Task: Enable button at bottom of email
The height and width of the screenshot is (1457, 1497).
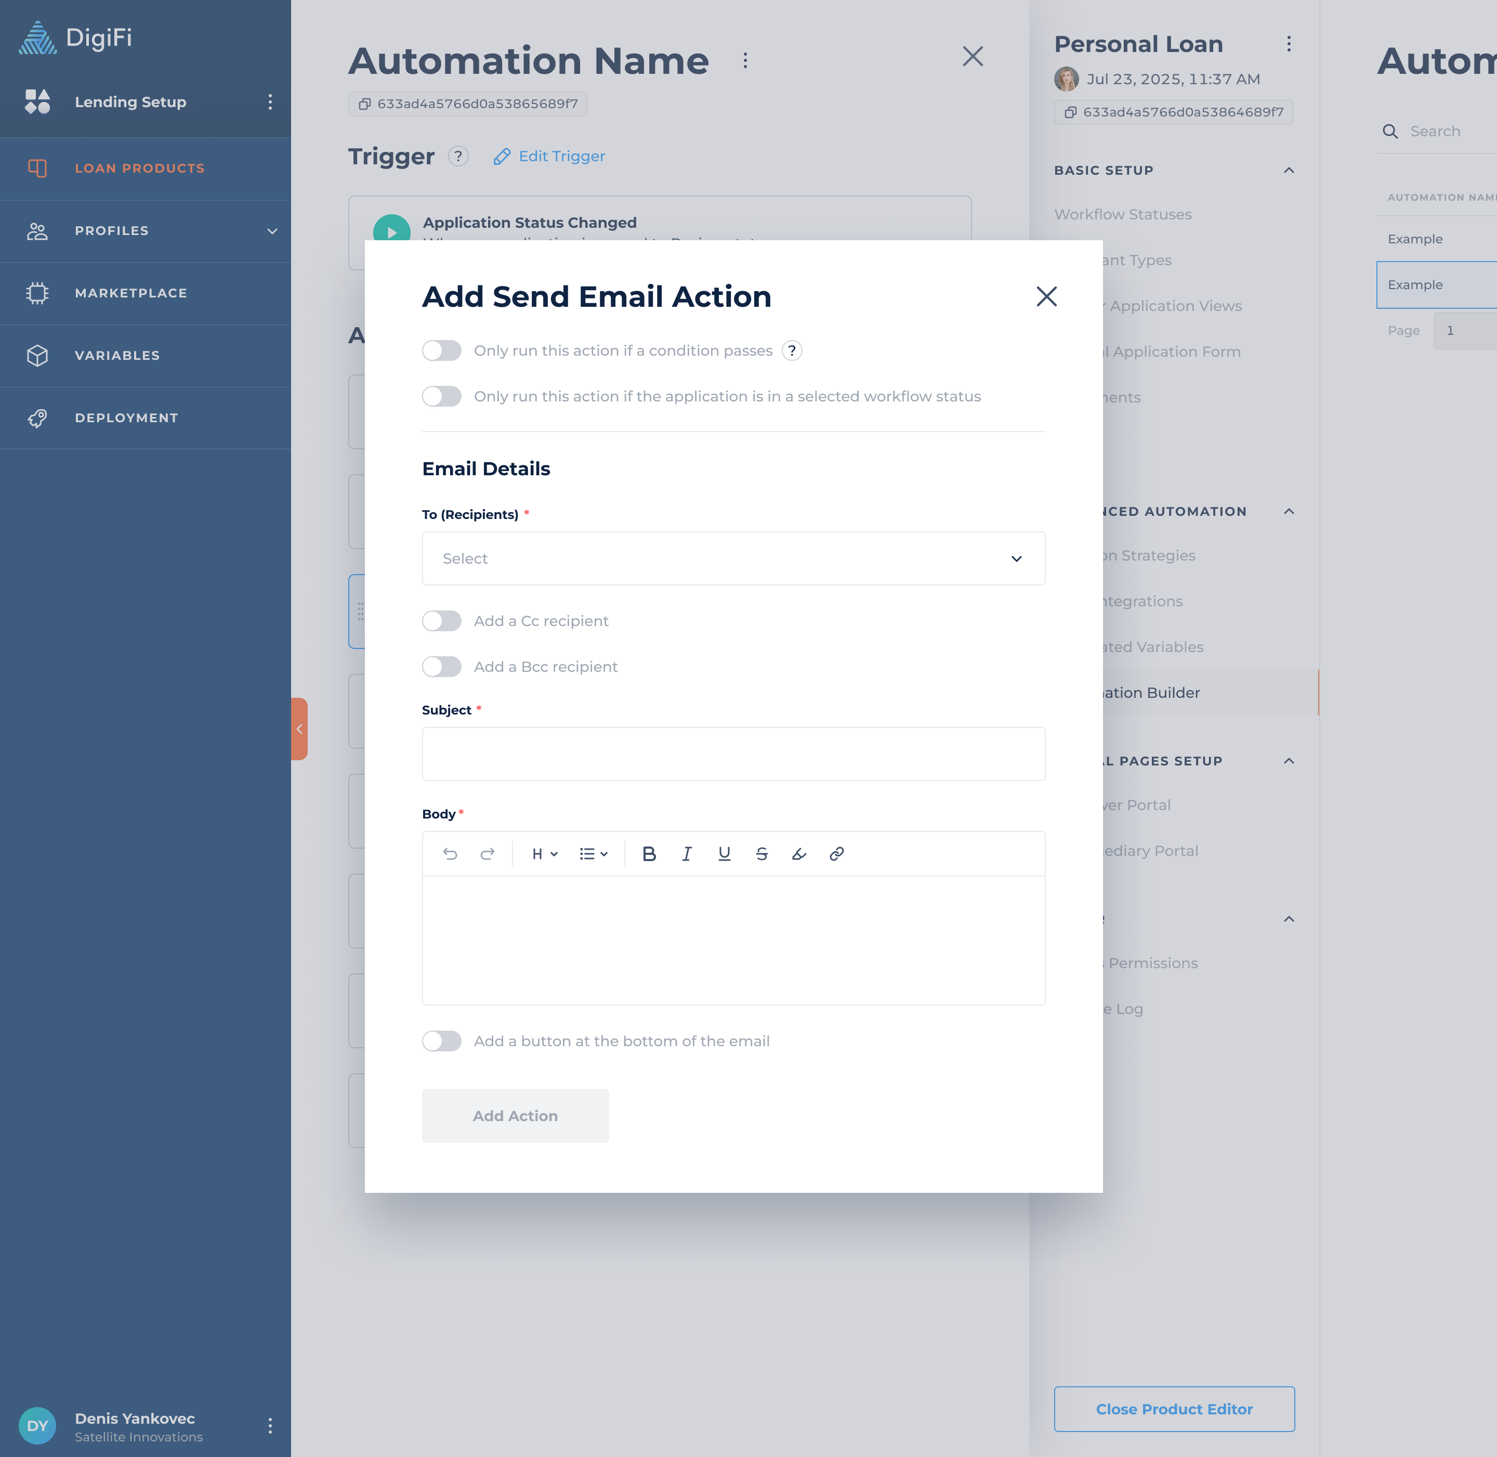Action: coord(441,1040)
